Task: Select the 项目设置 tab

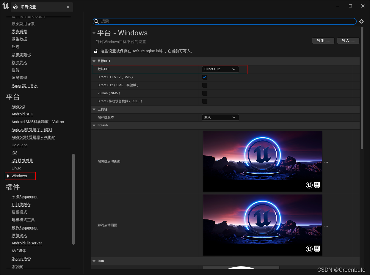Action: (x=42, y=7)
